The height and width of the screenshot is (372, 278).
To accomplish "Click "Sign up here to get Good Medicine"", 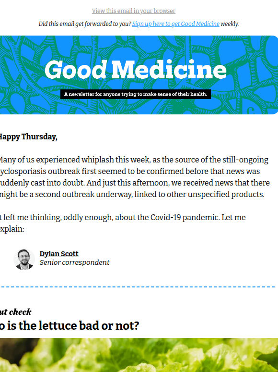I will pos(175,24).
